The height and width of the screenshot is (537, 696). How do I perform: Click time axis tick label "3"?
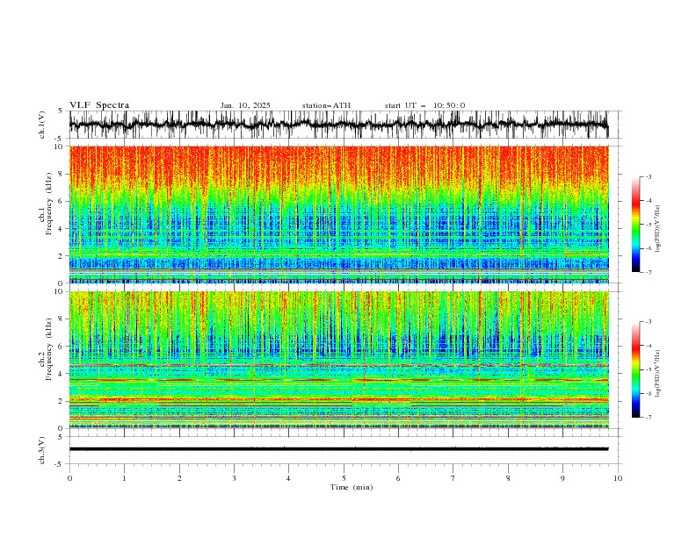[x=234, y=478]
